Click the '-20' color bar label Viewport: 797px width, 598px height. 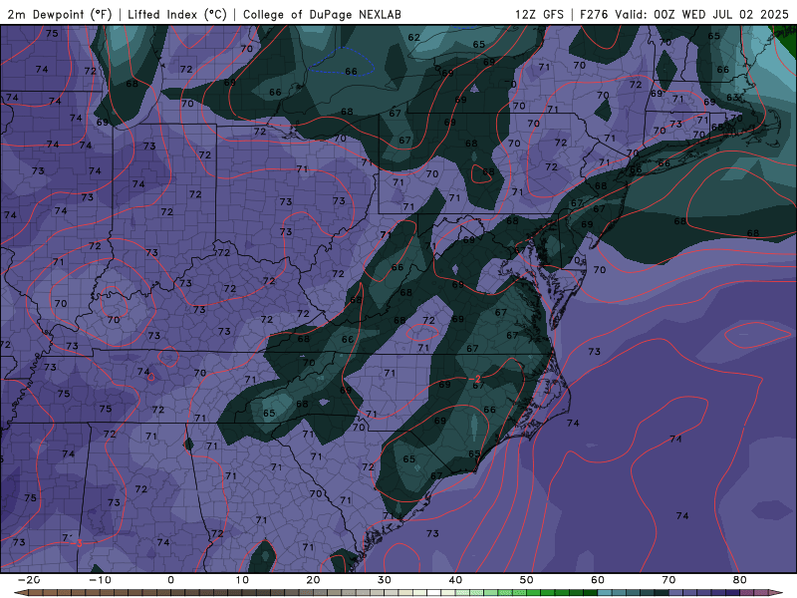click(x=29, y=580)
